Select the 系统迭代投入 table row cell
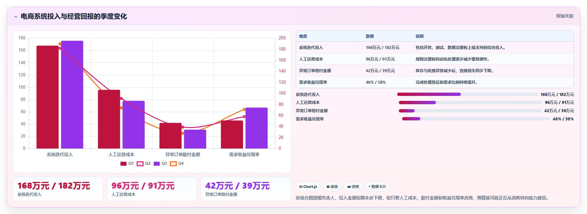 pyautogui.click(x=311, y=48)
